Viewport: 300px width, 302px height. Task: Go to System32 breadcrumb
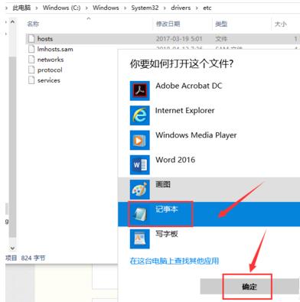pos(145,8)
